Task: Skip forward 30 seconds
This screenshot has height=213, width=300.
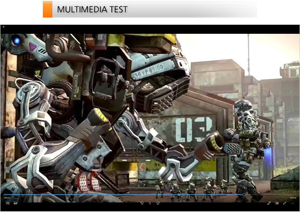Action: (x=158, y=203)
